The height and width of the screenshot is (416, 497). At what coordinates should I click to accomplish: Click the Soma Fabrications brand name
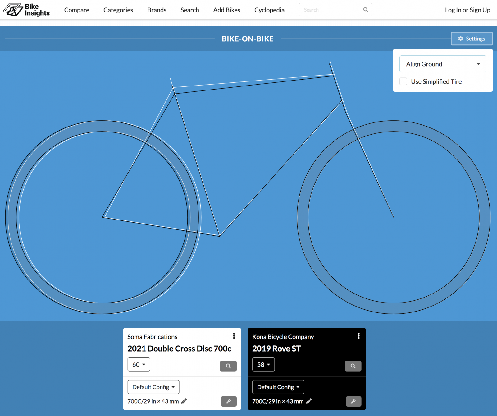152,337
